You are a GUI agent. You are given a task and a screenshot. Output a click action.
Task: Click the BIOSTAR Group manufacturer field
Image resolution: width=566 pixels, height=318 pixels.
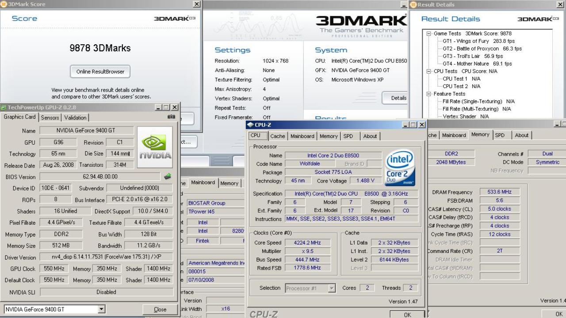pos(215,203)
